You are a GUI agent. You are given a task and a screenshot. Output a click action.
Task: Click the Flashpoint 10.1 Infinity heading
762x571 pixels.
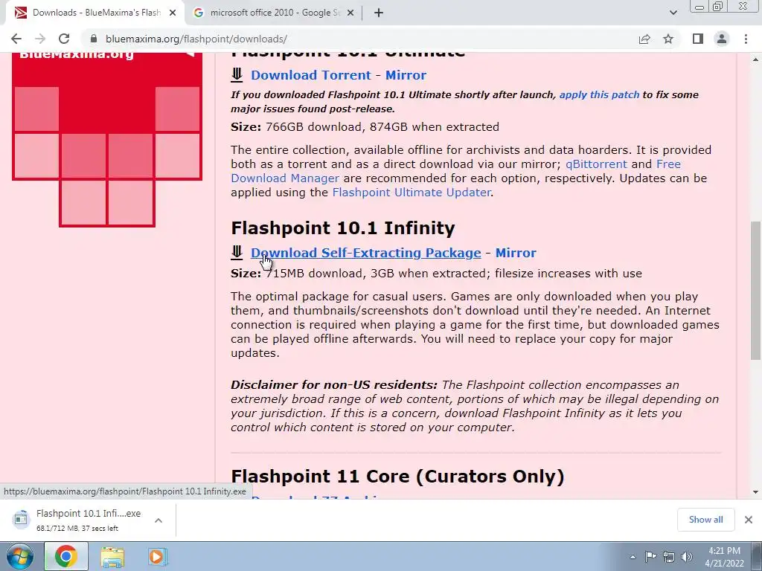[x=343, y=228]
